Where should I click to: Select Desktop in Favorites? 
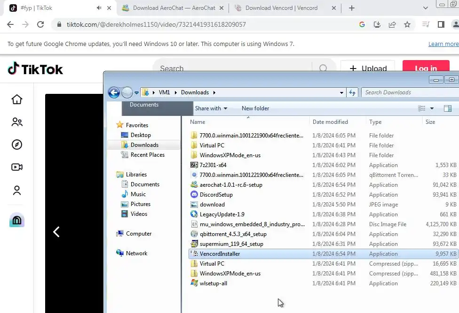click(x=141, y=135)
